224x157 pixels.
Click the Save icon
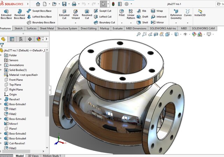coord(64,4)
